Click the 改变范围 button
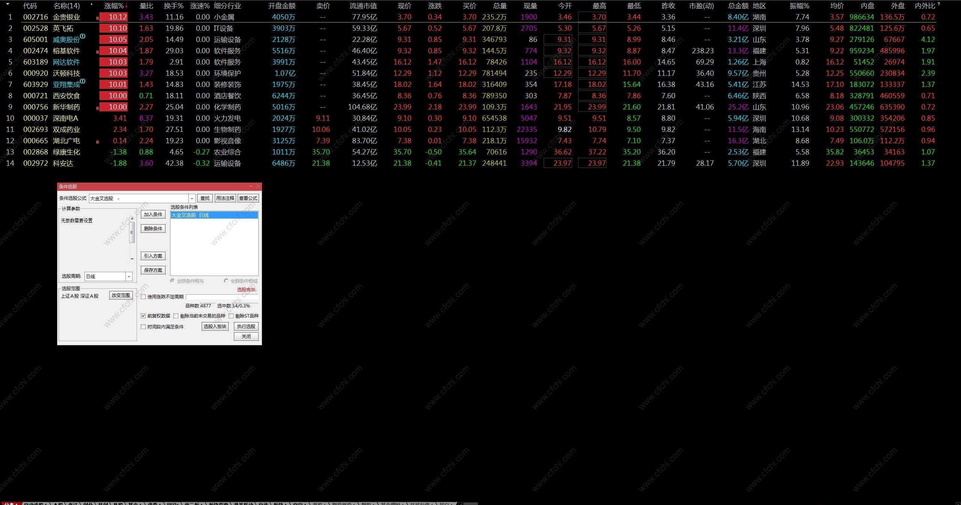Image resolution: width=961 pixels, height=505 pixels. coord(121,295)
